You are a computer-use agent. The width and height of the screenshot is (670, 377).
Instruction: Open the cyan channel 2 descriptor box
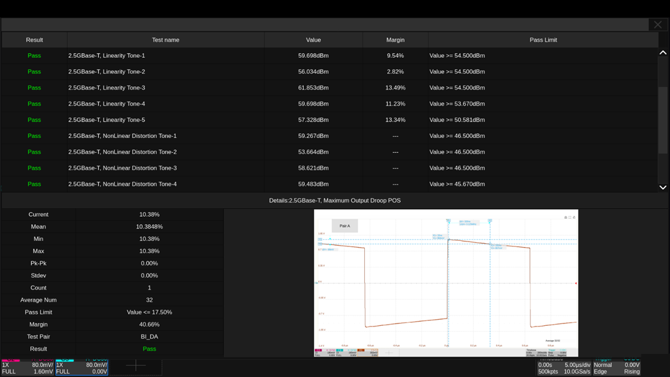(82, 368)
